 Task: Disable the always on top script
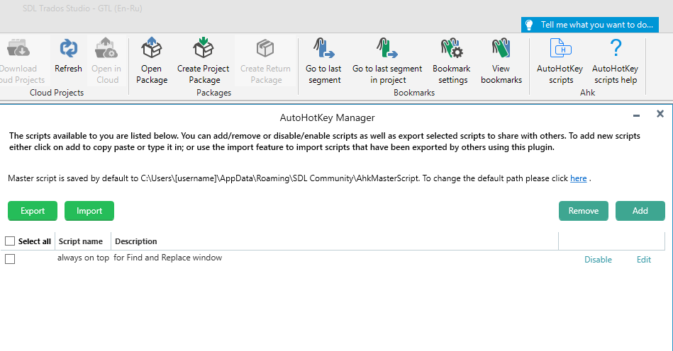(598, 260)
